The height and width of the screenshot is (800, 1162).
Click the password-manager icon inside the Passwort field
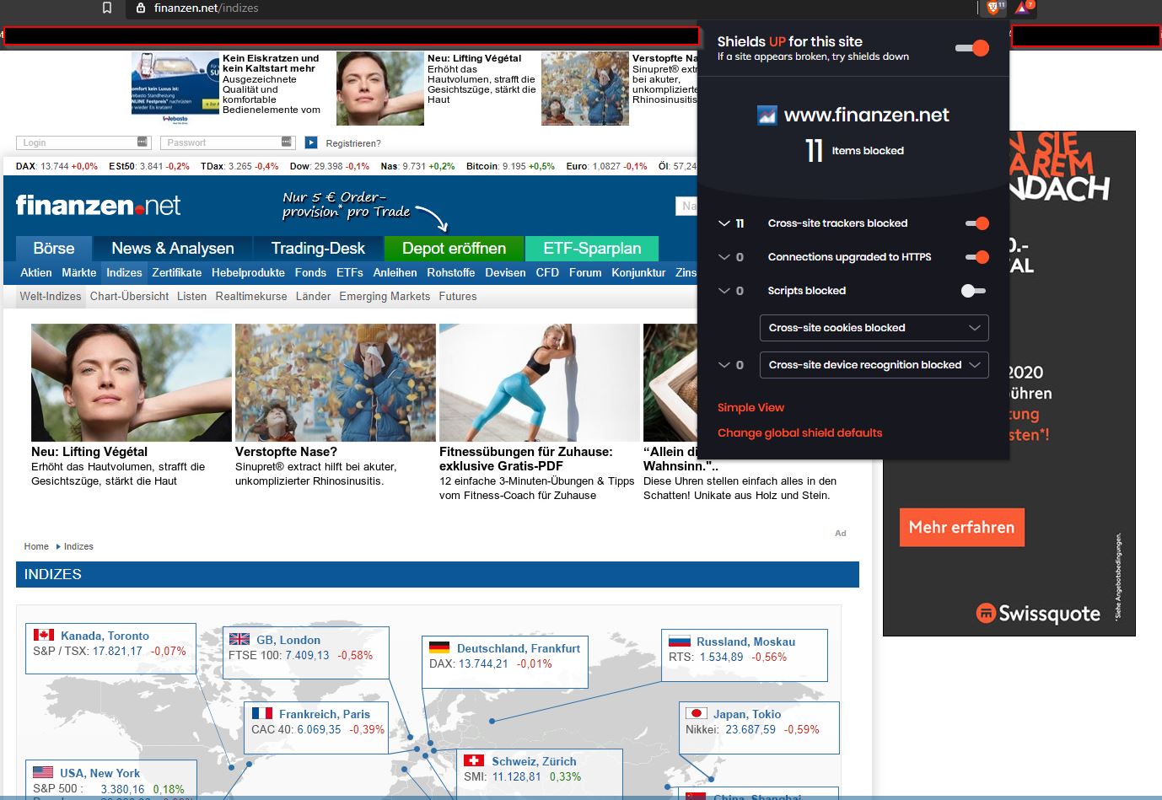287,142
